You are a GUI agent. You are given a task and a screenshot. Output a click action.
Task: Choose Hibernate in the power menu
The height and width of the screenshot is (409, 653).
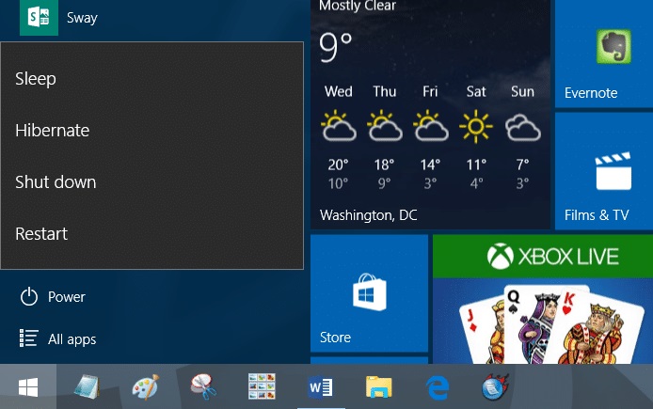tap(53, 131)
